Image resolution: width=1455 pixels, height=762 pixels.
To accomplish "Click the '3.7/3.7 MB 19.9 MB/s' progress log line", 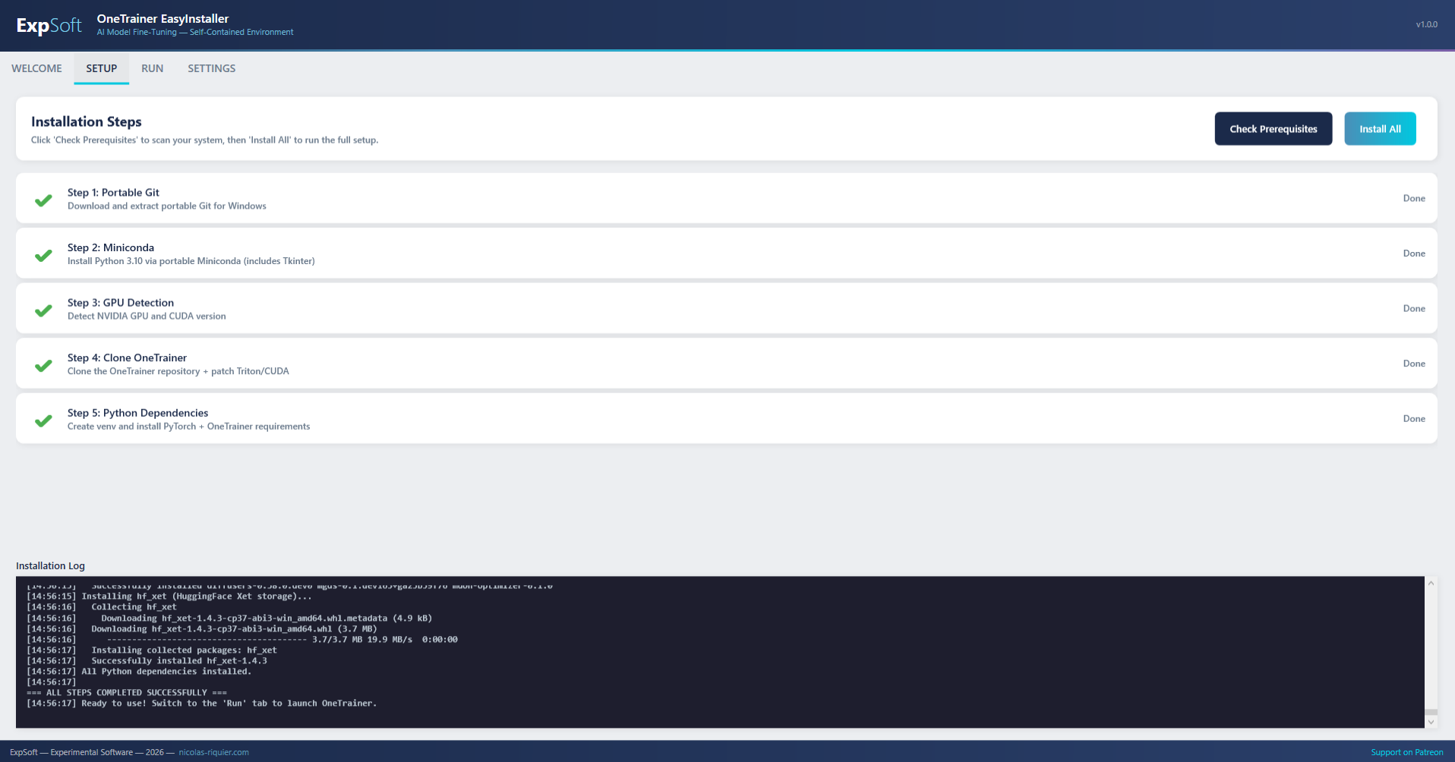I will click(x=242, y=640).
